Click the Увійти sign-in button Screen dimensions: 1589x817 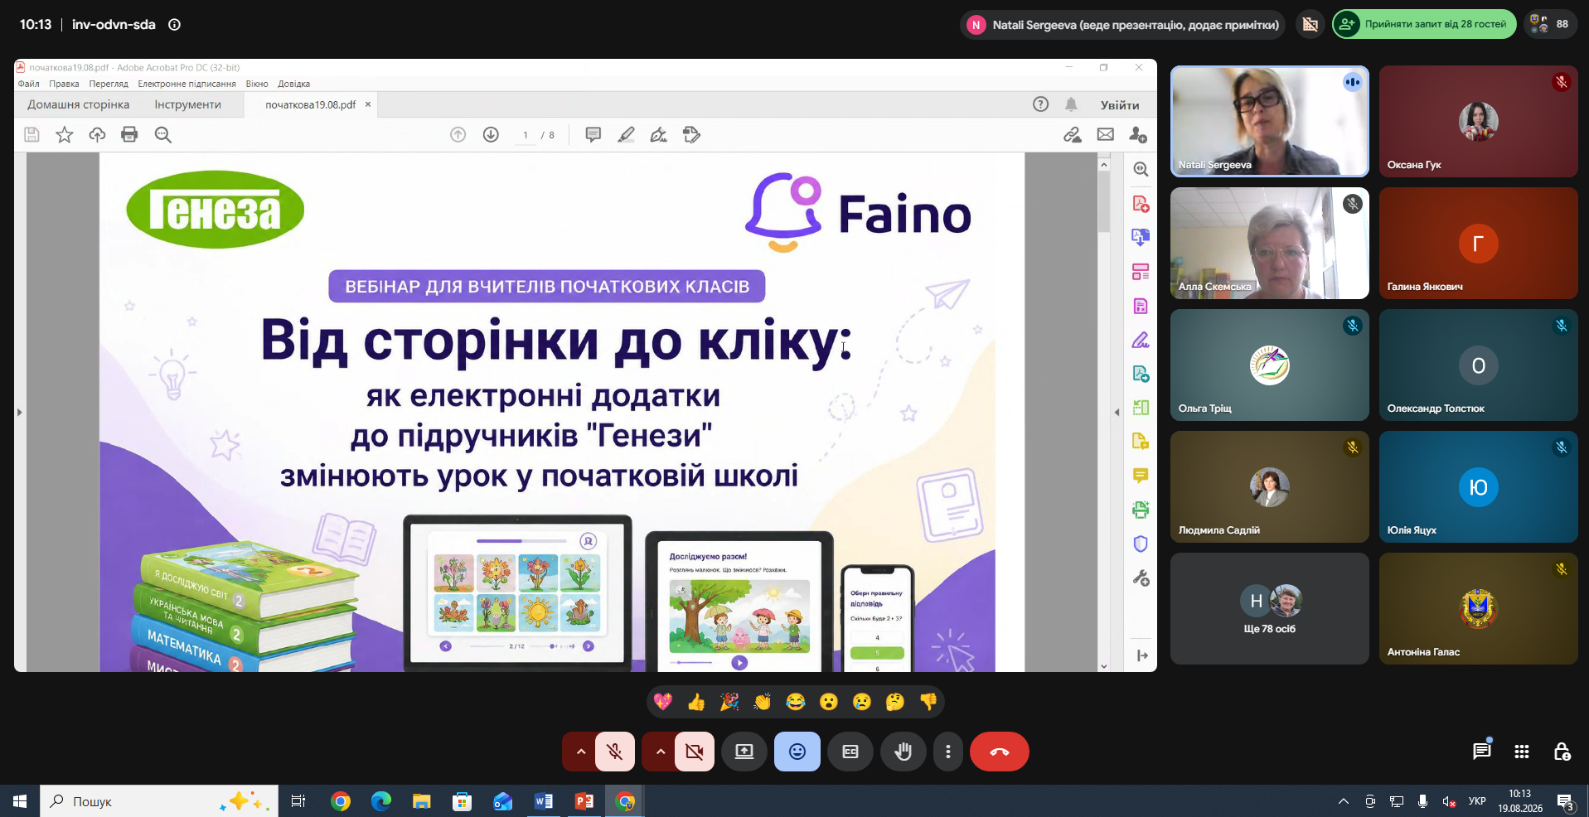(1120, 105)
